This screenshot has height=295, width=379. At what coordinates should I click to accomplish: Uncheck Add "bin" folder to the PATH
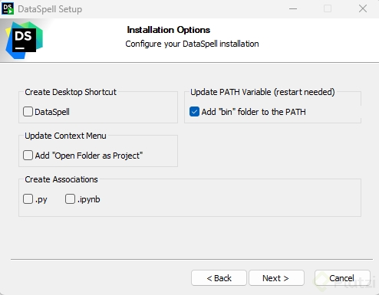pyautogui.click(x=194, y=112)
